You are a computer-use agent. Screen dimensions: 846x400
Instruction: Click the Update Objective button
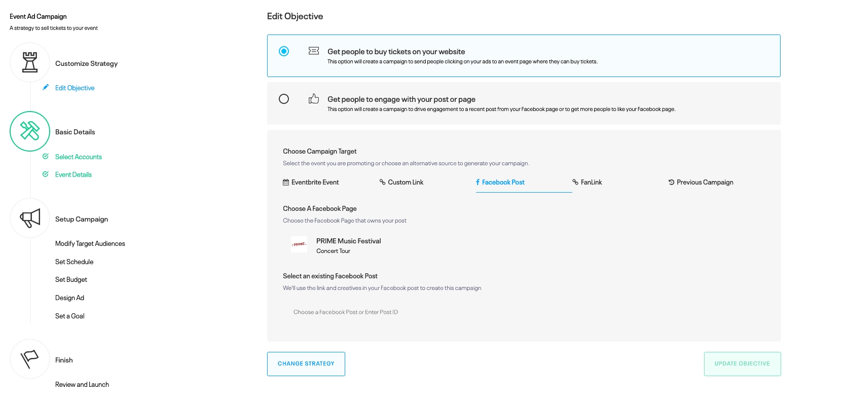742,364
